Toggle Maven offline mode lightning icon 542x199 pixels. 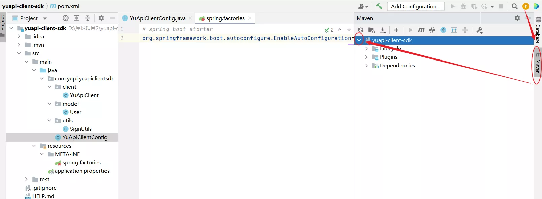pos(443,30)
